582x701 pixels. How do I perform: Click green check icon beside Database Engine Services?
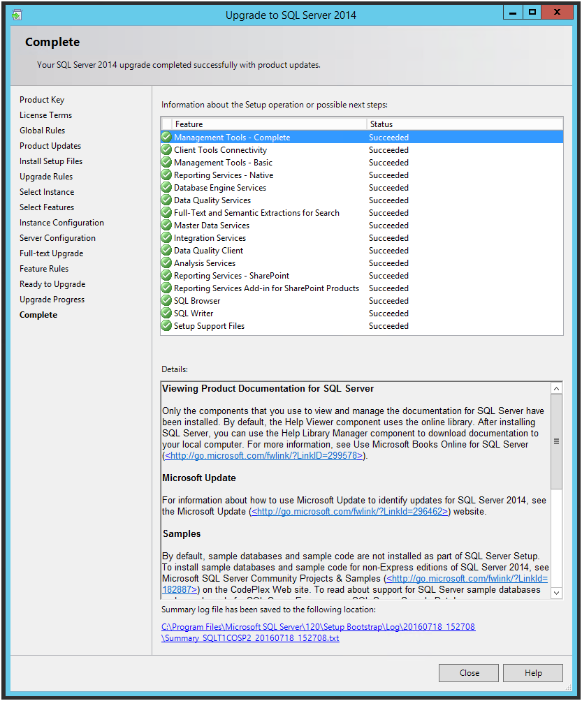click(x=166, y=187)
